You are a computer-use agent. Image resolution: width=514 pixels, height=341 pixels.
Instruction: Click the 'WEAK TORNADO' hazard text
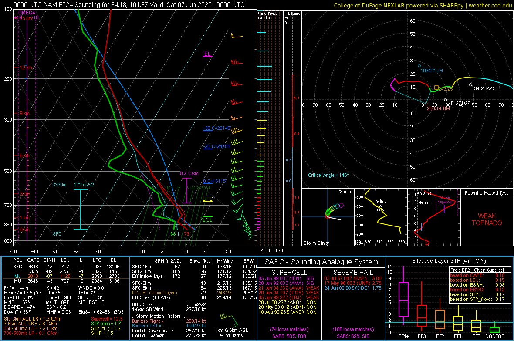[x=487, y=219]
